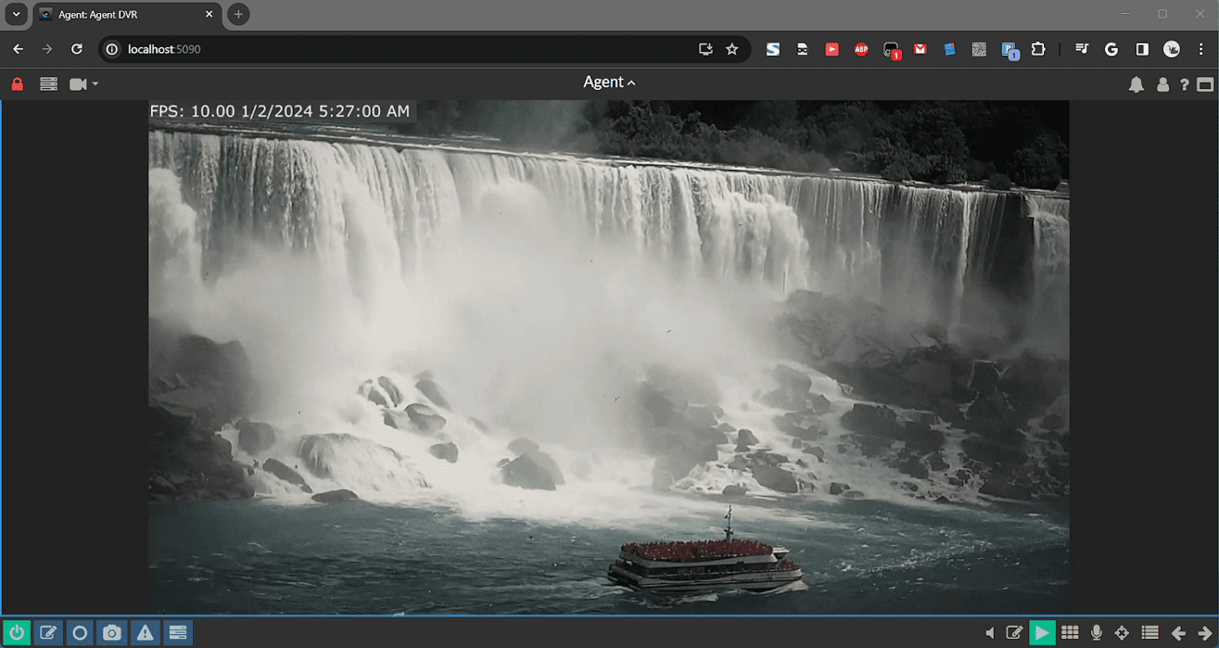
Task: Open notifications bell
Action: [1136, 84]
